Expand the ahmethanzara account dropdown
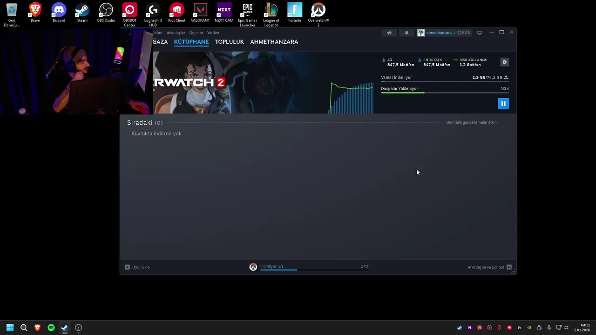The width and height of the screenshot is (596, 335). 454,33
